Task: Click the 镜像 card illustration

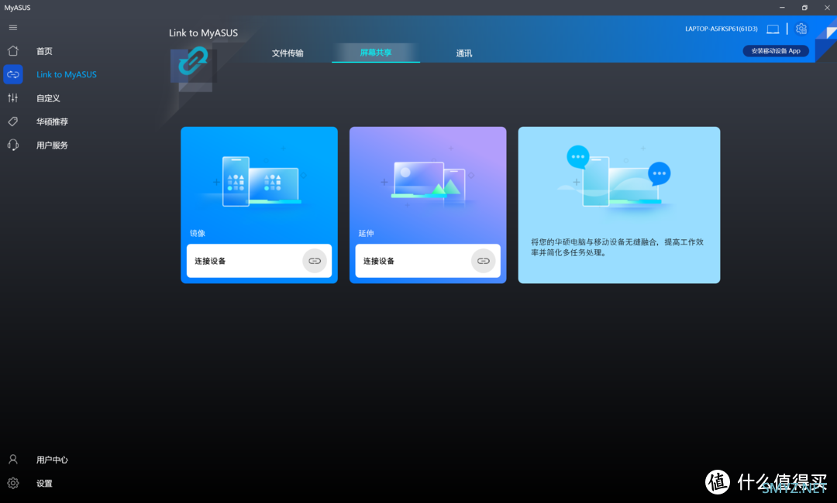Action: coord(260,181)
